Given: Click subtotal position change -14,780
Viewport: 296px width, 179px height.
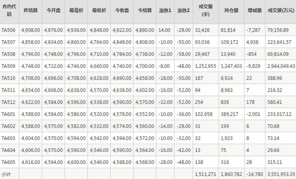Looking at the screenshot, I should pyautogui.click(x=255, y=174).
